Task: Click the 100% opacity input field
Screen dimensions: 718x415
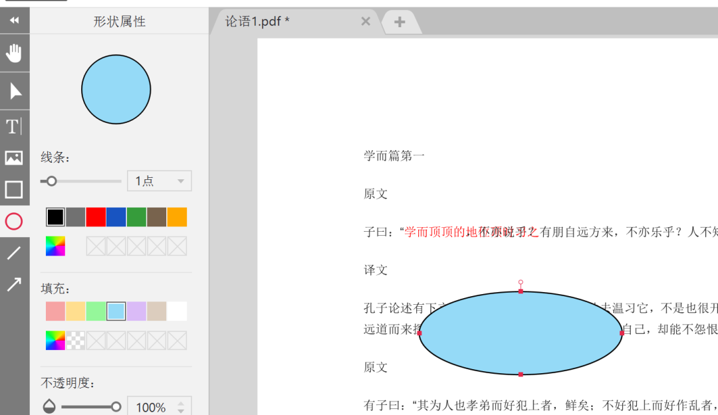Action: [x=151, y=407]
